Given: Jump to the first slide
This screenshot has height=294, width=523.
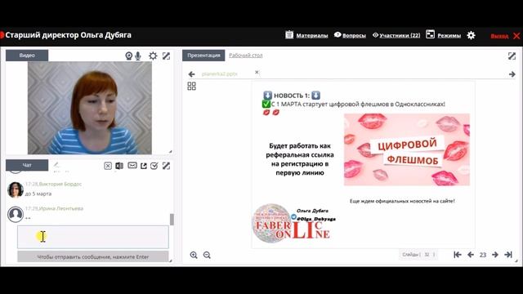Looking at the screenshot, I should point(458,255).
